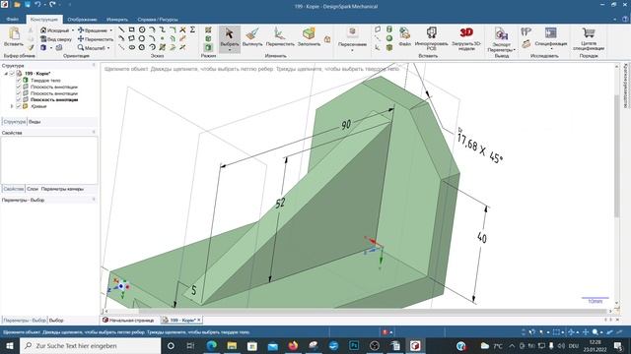Click the Вращение spin tool
Screen dimensions: 631x354
tap(93, 30)
